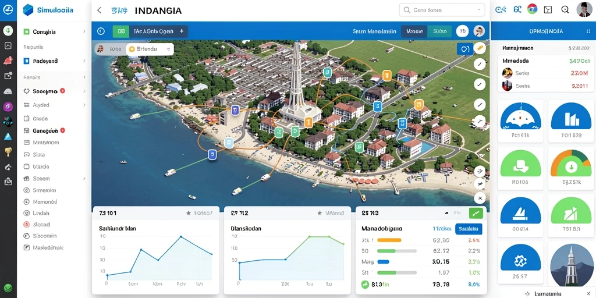Click the purple marker near the beach building
Viewport: 596px width, 298px height.
click(235, 110)
